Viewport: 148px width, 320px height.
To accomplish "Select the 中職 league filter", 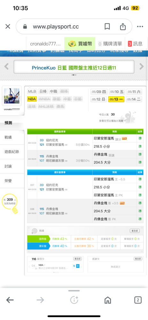I will point(53,92).
